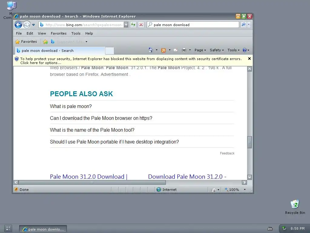310x233 pixels.
Task: Expand the Suggested Sites dropdown arrow
Action: point(86,42)
